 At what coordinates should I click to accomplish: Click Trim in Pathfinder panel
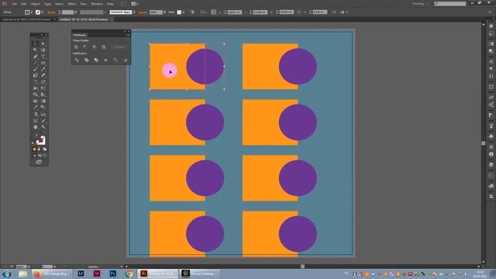(86, 60)
